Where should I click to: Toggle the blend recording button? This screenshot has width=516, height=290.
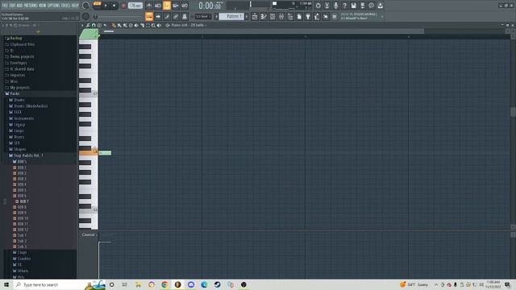click(x=185, y=6)
